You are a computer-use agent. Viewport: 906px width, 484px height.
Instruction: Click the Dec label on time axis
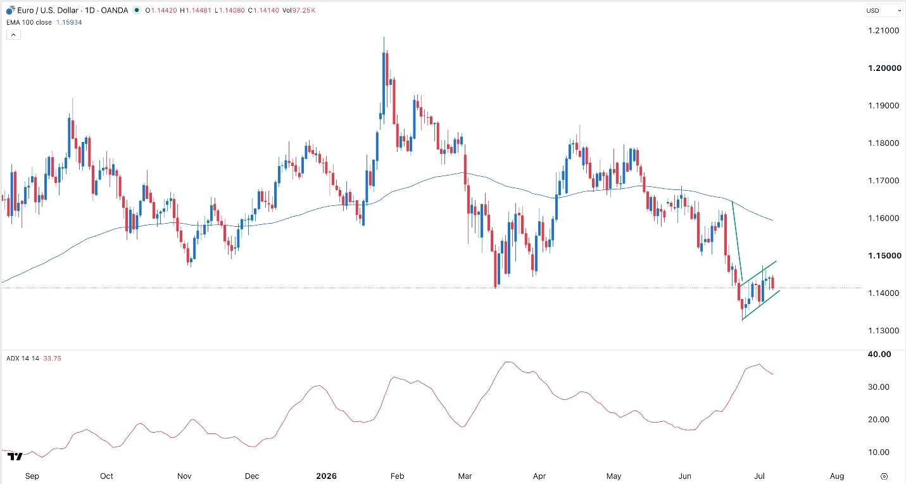pos(252,476)
